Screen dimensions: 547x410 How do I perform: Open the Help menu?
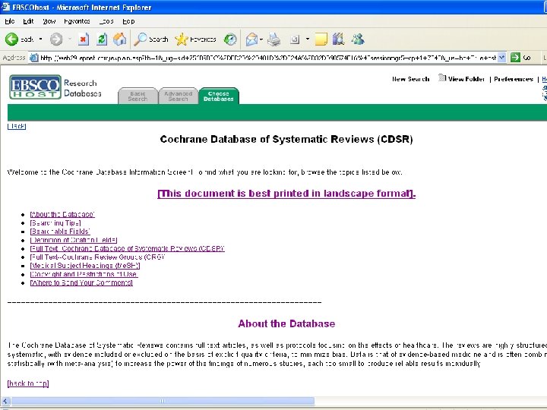[128, 21]
